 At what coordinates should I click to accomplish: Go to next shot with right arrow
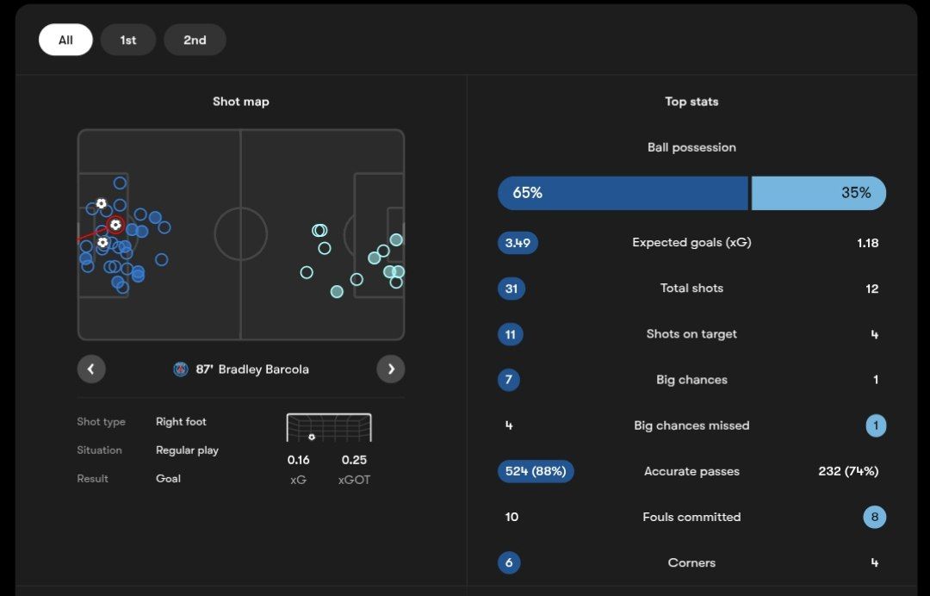[x=391, y=369]
